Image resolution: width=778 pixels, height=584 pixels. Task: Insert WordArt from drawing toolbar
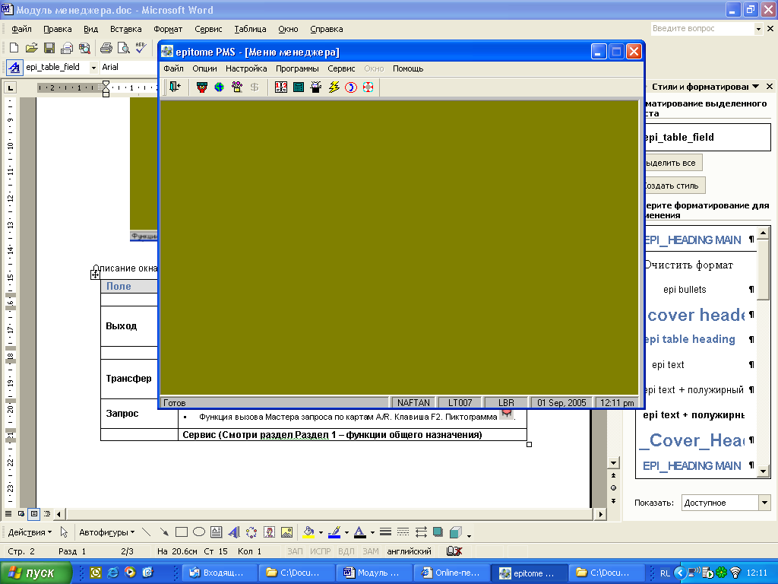[x=234, y=532]
